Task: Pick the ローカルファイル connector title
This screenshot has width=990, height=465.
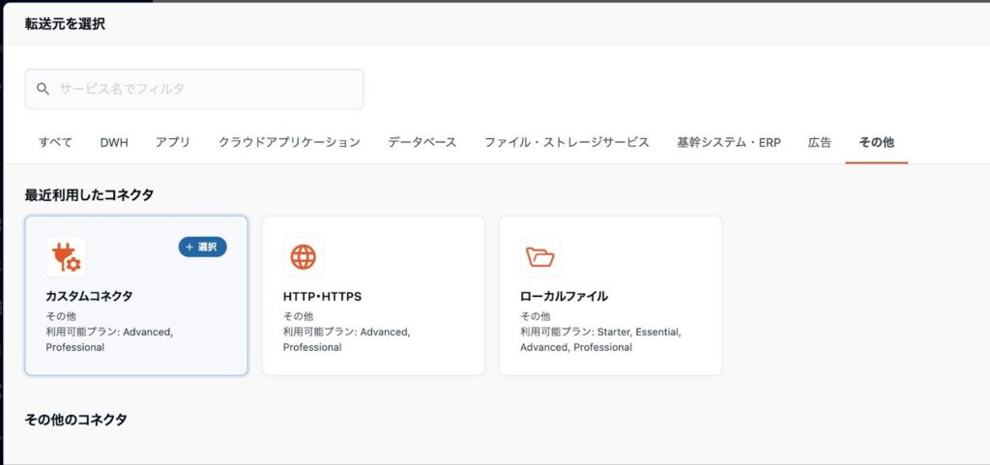Action: click(564, 296)
